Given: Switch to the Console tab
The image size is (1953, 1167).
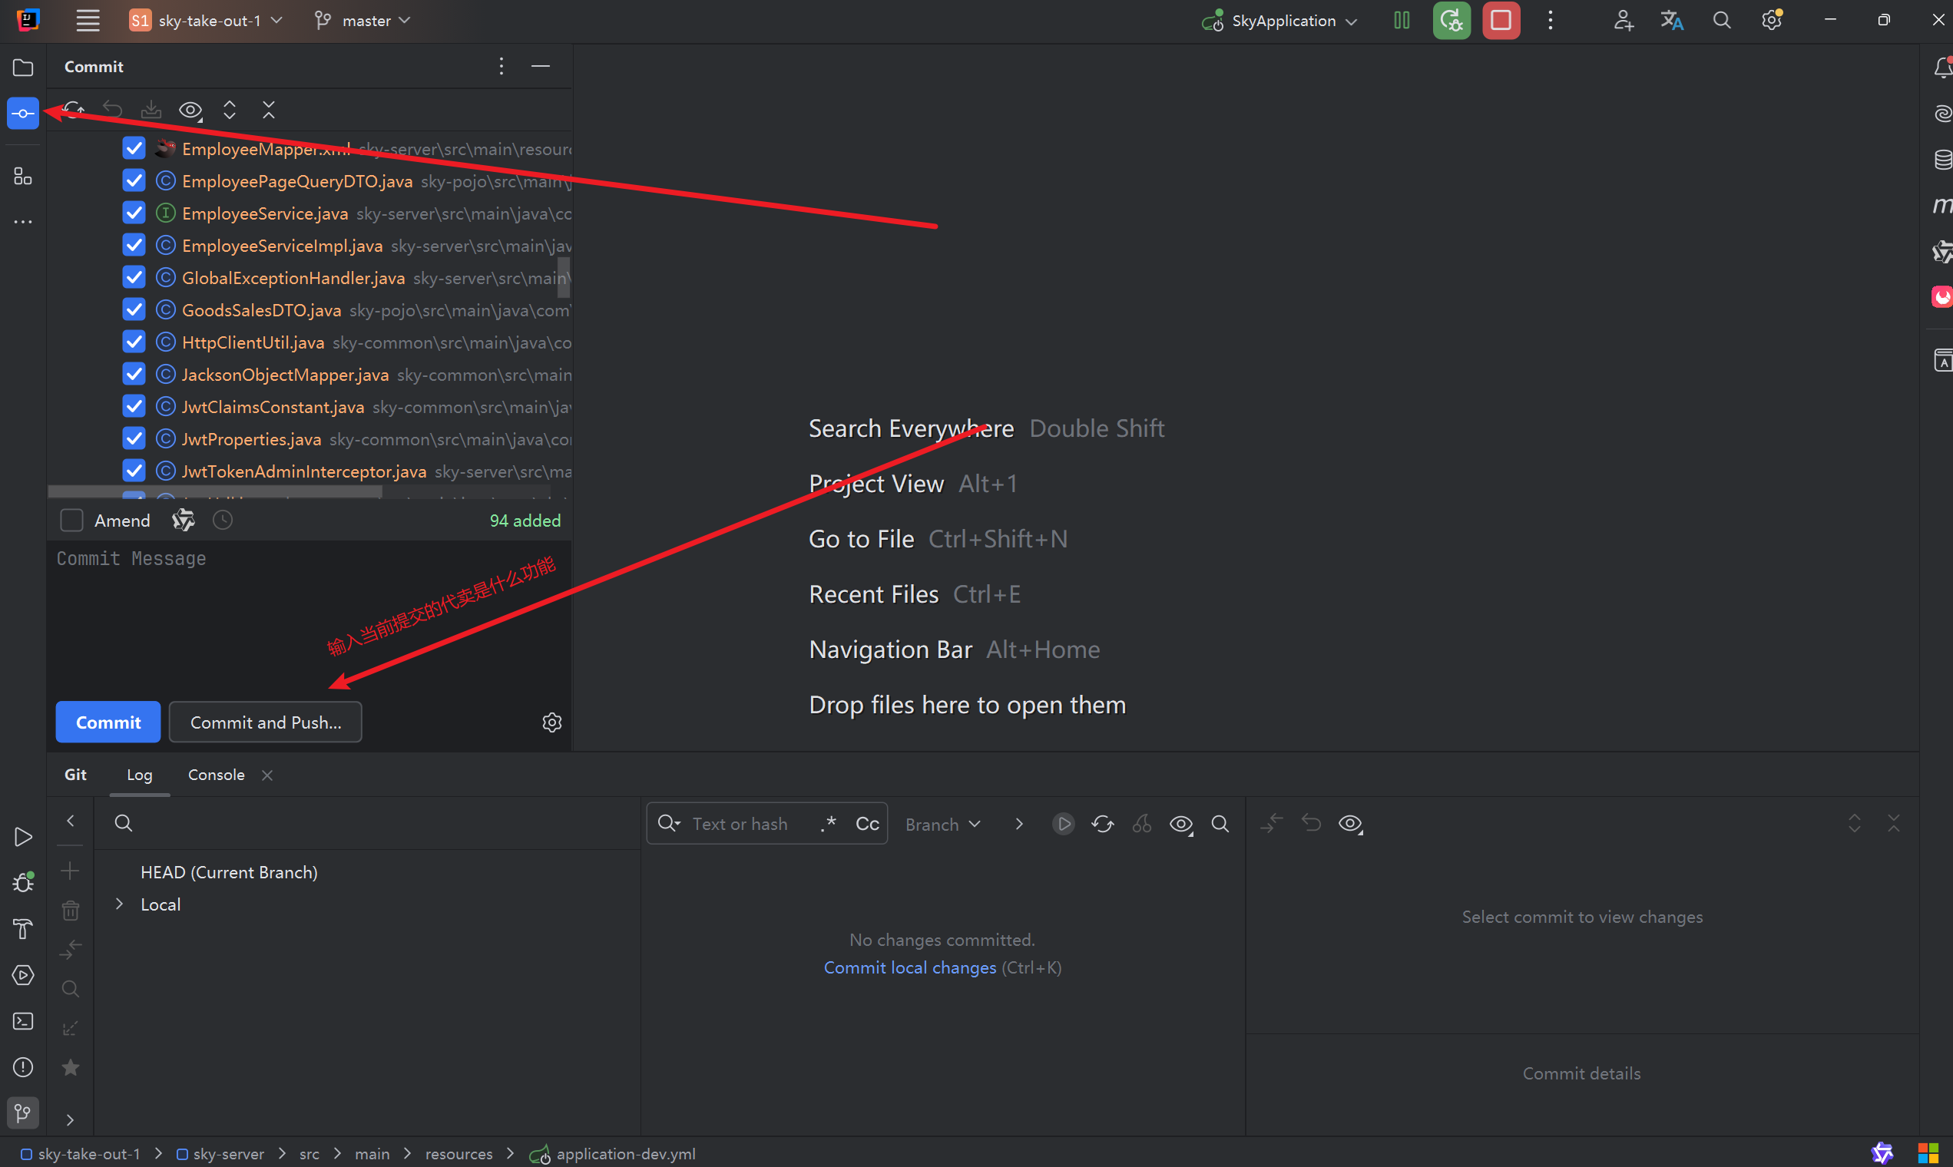Looking at the screenshot, I should [x=217, y=775].
